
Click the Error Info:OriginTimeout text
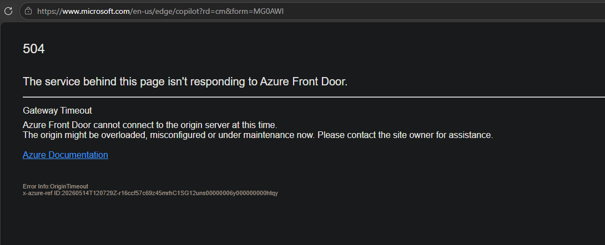coord(56,186)
